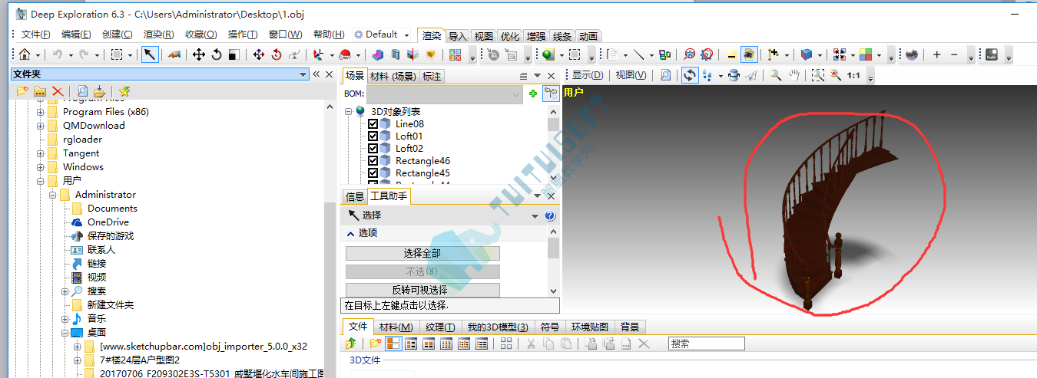Viewport: 1037px width, 378px height.
Task: Click the diagonal line tool icon
Action: [640, 54]
